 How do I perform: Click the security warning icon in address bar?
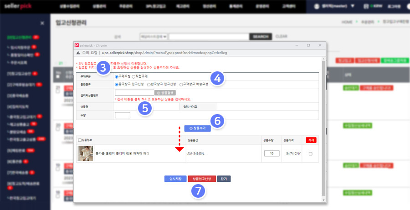click(78, 53)
